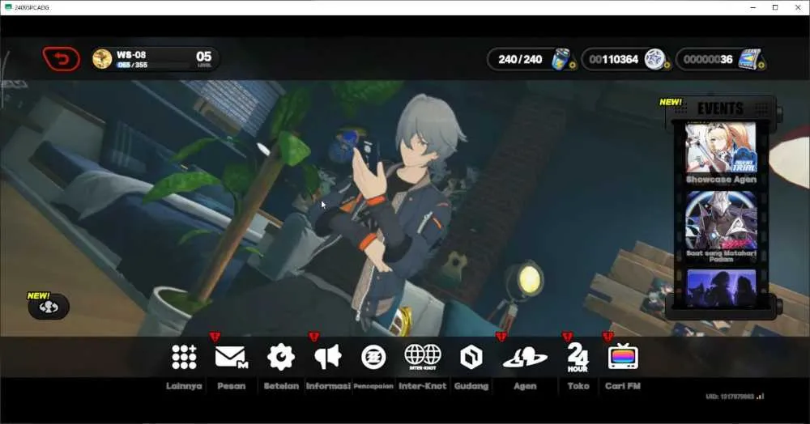This screenshot has height=424, width=810.
Task: Open the Setelan gear icon
Action: pyautogui.click(x=281, y=357)
